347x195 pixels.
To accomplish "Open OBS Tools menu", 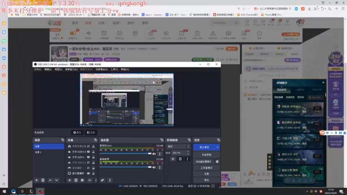I will [x=114, y=69].
